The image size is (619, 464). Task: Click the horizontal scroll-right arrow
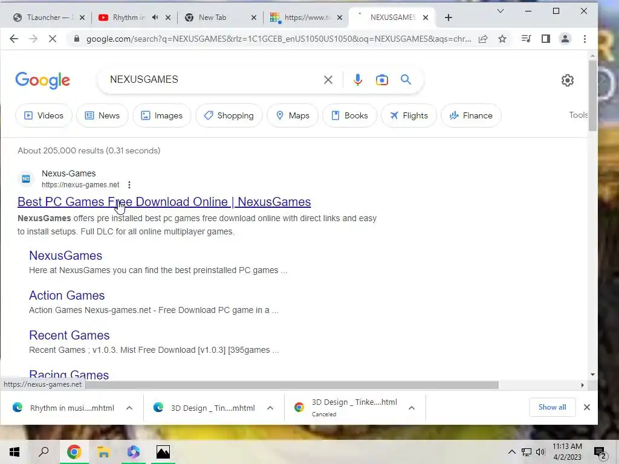coord(582,385)
